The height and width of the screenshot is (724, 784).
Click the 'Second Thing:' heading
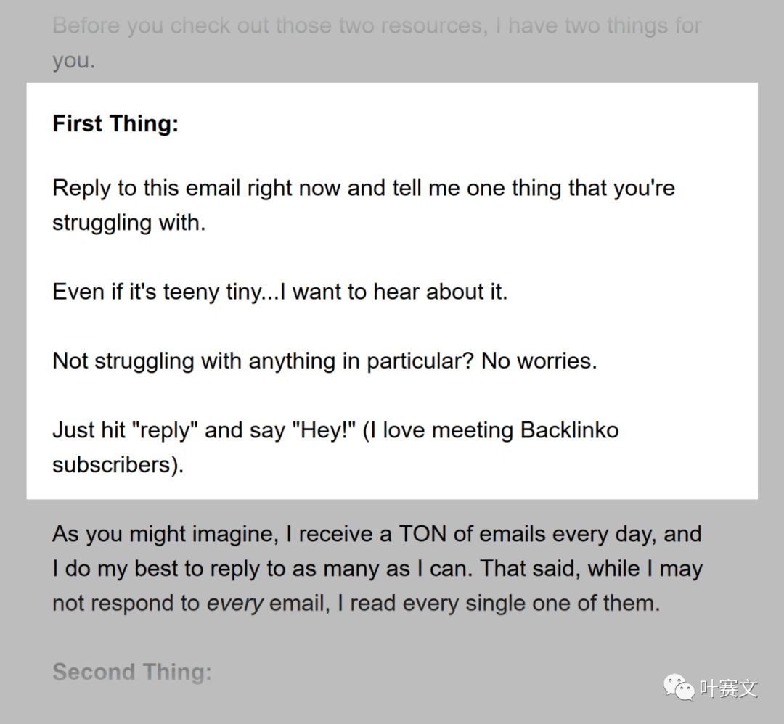[x=132, y=672]
